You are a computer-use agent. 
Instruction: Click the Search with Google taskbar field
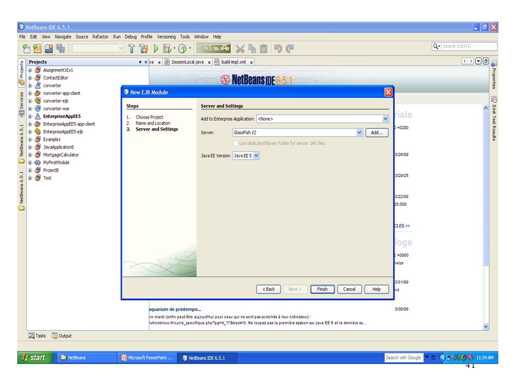click(403, 358)
